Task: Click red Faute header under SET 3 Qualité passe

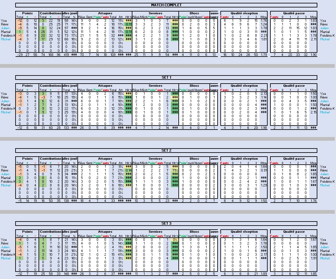Action: 274,236
